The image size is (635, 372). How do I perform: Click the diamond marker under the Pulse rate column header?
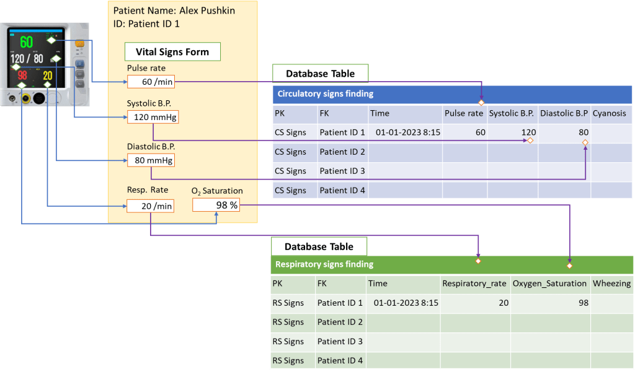pos(481,102)
